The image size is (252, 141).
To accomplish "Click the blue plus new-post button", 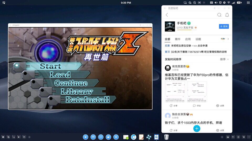I will coord(197,128).
